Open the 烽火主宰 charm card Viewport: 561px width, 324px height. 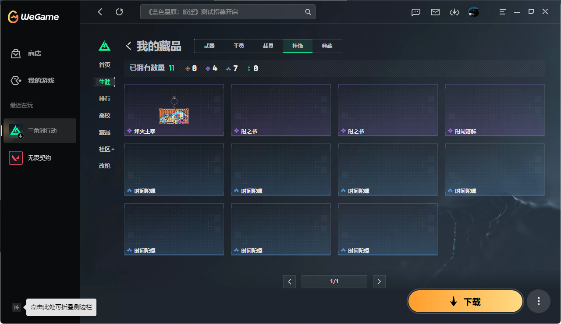tap(174, 110)
